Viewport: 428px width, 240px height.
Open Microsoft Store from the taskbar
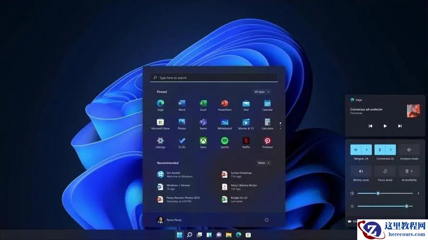coord(248,235)
